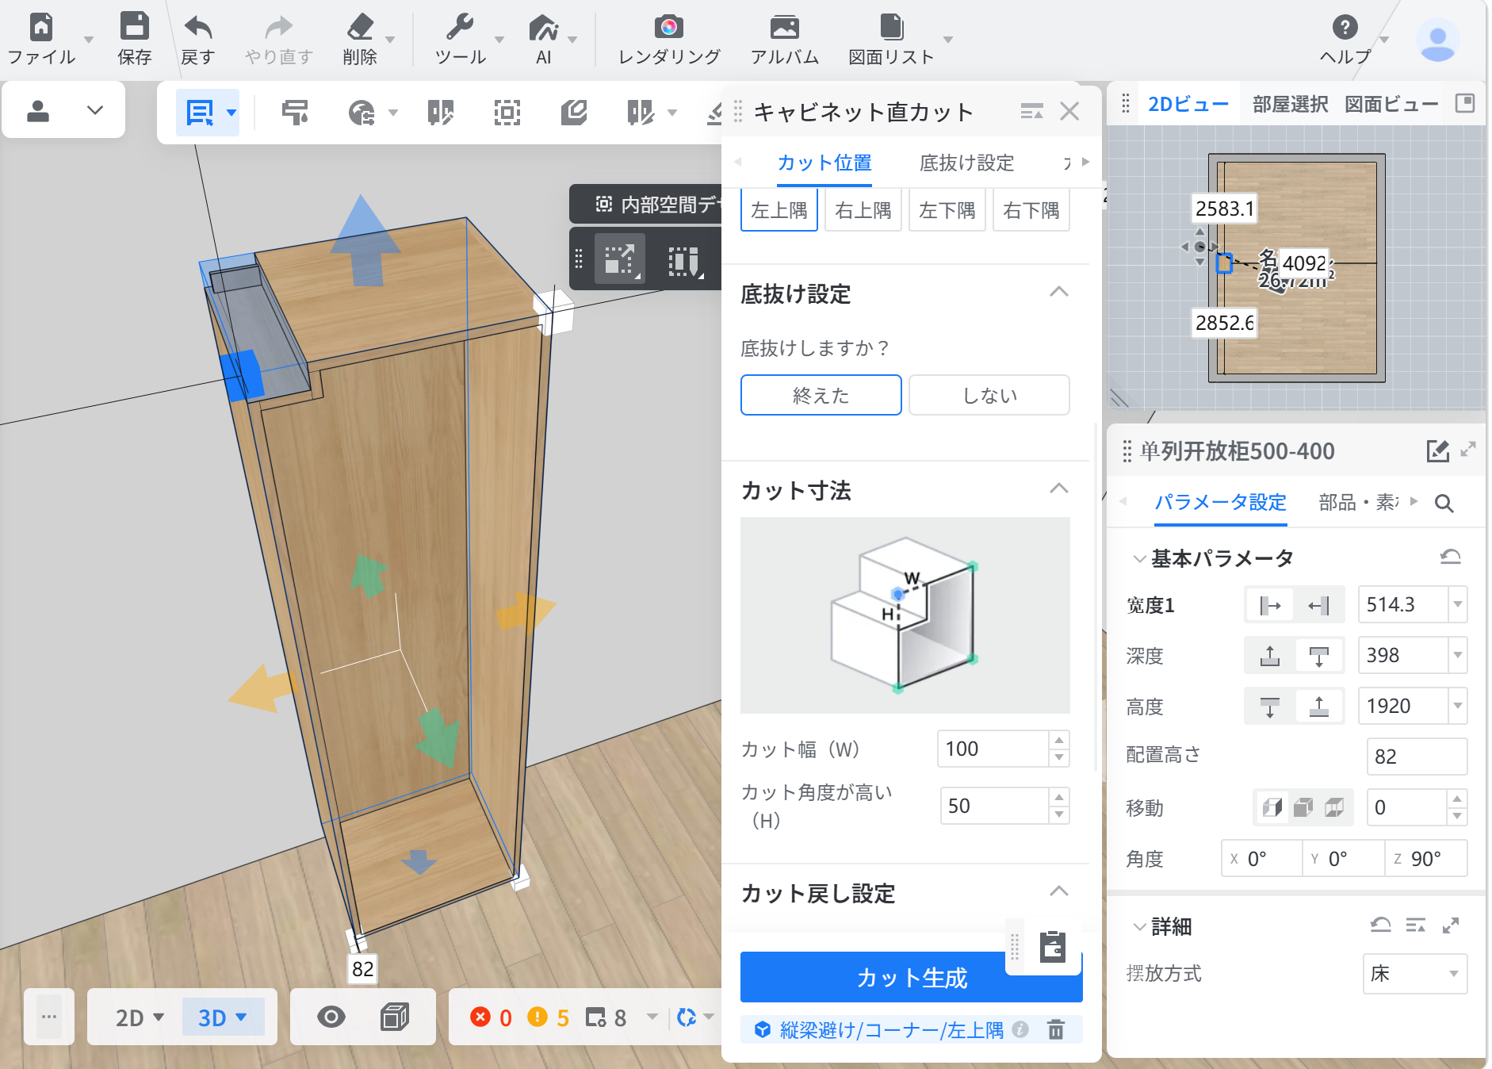Switch to 2Dビュー tab

tap(1188, 104)
